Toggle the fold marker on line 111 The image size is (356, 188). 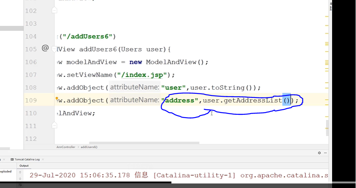tap(54, 125)
